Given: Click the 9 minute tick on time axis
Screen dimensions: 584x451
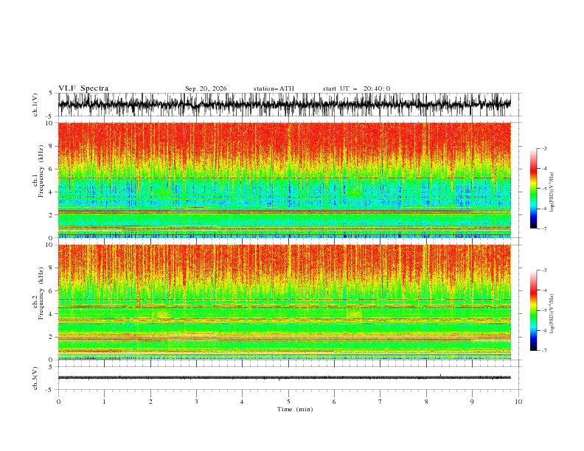Looking at the screenshot, I should tap(472, 402).
